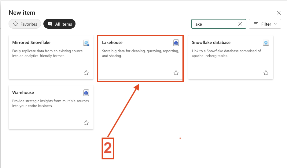Choose the Warehouse card description text

tap(50, 103)
